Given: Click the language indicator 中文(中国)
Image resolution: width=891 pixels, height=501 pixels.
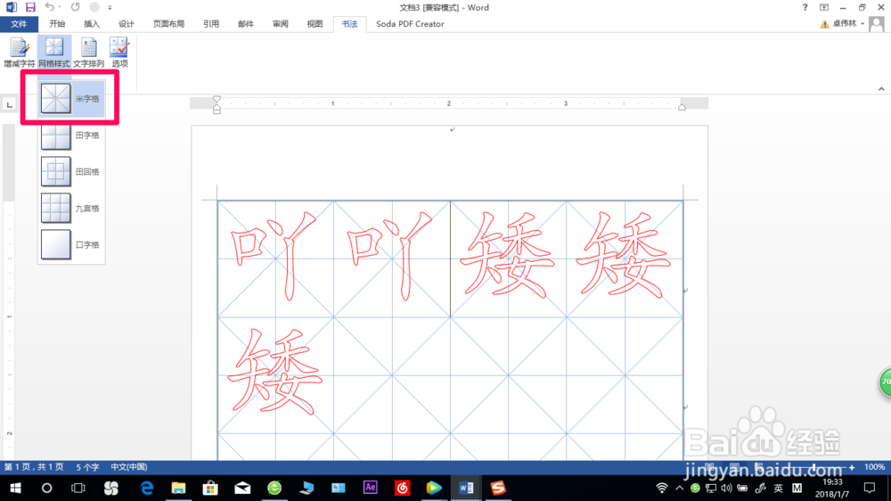Looking at the screenshot, I should coord(129,467).
